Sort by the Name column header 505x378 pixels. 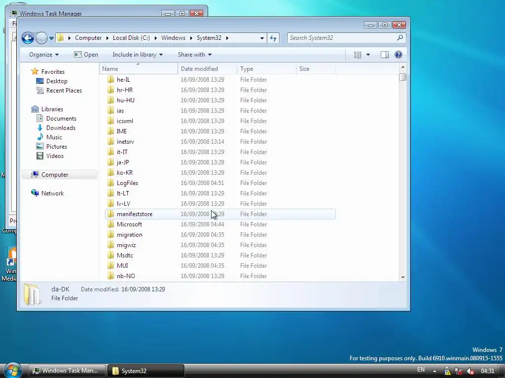pos(139,68)
